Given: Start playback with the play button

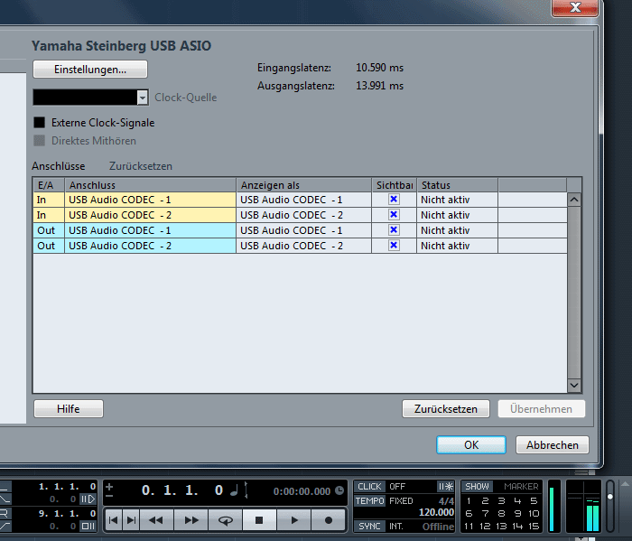Looking at the screenshot, I should point(293,520).
